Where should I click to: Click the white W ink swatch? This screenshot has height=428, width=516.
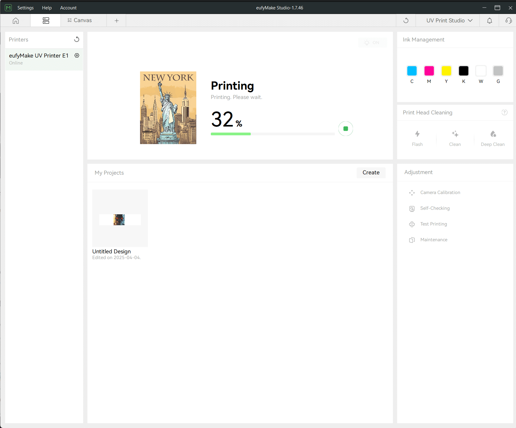(x=481, y=71)
